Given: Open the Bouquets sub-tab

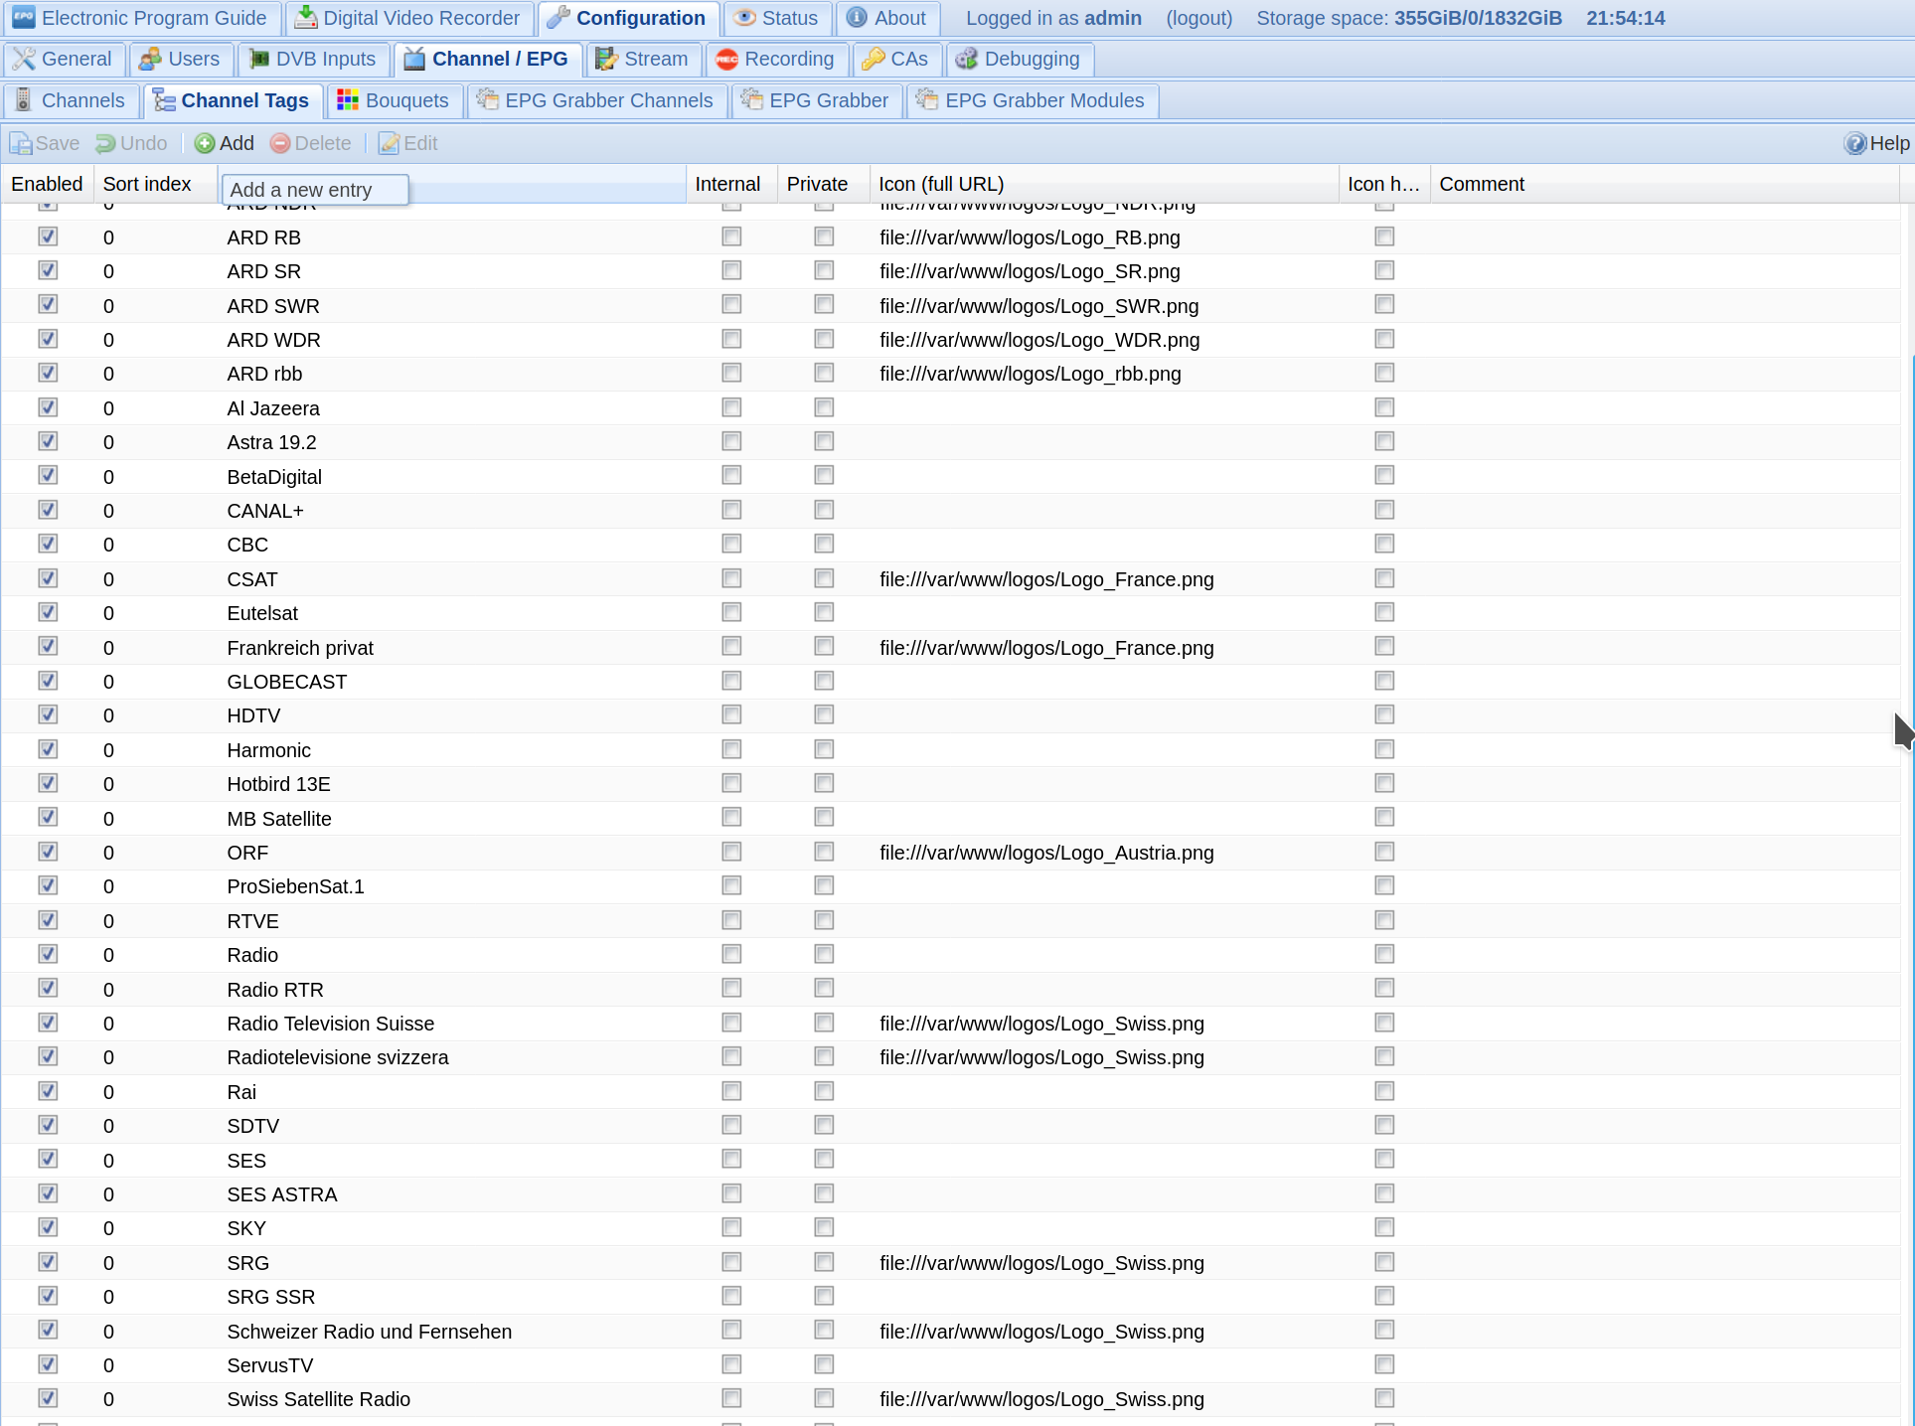Looking at the screenshot, I should point(395,100).
